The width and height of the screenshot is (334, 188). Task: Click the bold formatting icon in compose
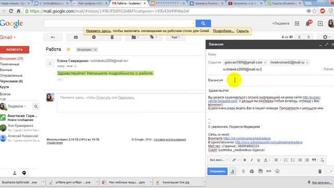245,160
